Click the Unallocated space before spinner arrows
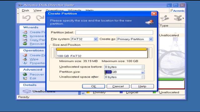 pos(142,67)
